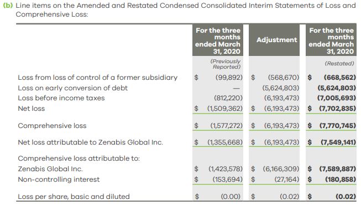Select 'Net loss attributable to Zenabis Global Inc.'
The width and height of the screenshot is (361, 205).
(91, 142)
